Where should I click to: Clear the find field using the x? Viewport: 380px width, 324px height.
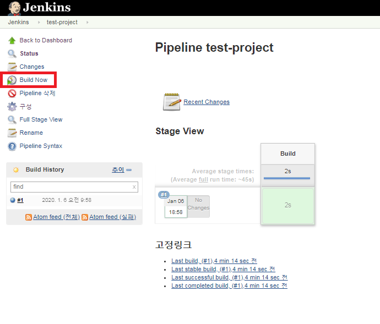[x=134, y=187]
